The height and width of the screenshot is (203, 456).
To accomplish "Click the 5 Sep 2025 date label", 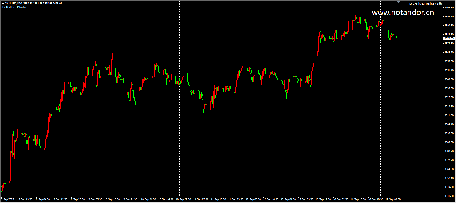I will click(x=8, y=199).
